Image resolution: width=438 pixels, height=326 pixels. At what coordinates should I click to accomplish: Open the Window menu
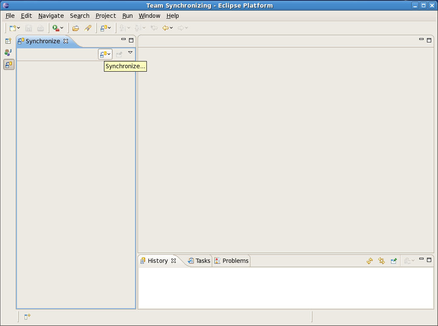point(149,16)
